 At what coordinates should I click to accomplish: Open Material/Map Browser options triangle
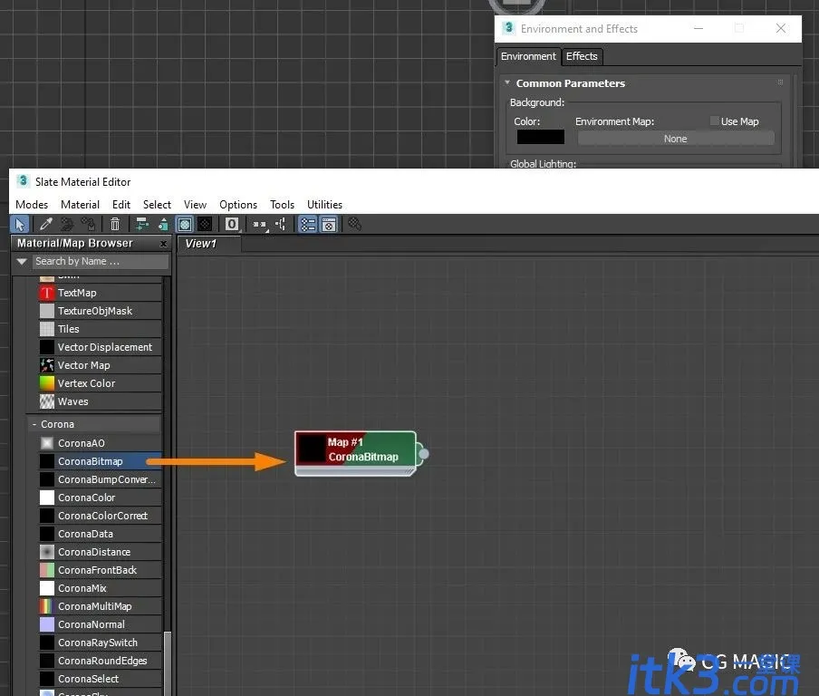pyautogui.click(x=22, y=261)
